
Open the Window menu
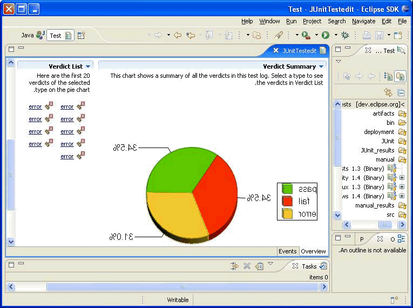tap(269, 22)
